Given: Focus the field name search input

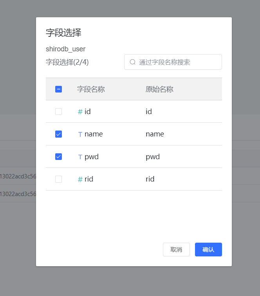Looking at the screenshot, I should [x=173, y=62].
